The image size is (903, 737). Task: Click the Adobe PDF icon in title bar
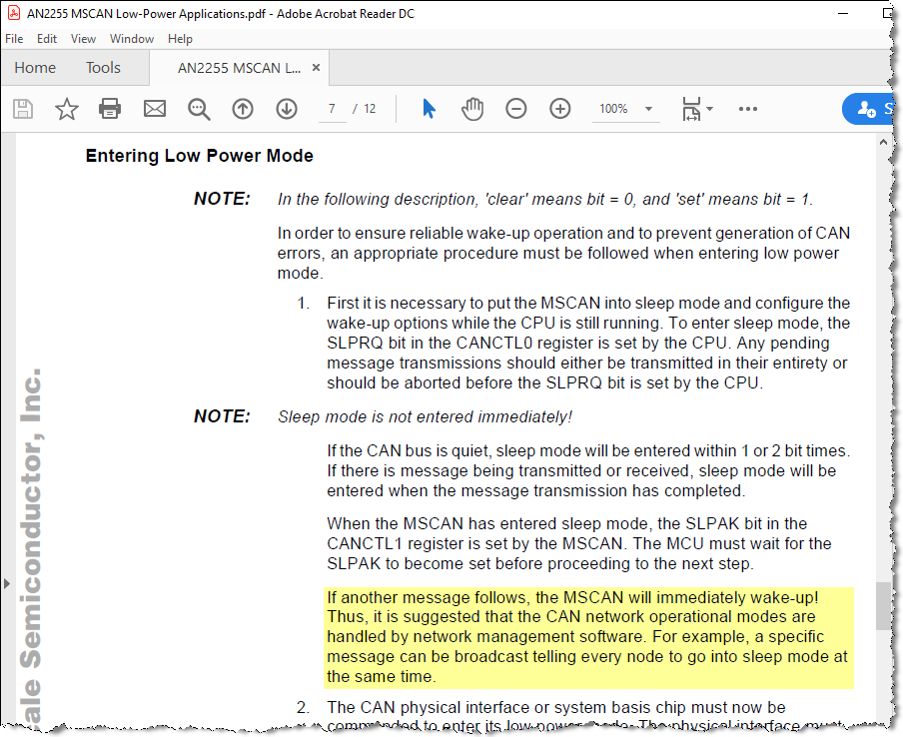pos(13,13)
